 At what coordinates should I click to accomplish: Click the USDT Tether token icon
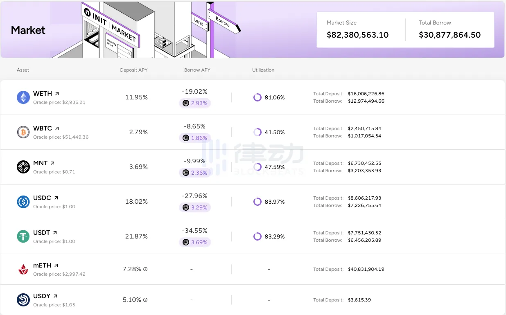(x=23, y=236)
